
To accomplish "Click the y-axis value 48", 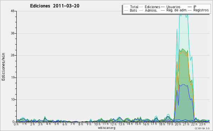I will coord(12,11).
